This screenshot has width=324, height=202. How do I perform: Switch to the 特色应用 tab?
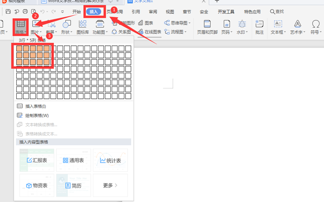(x=252, y=12)
